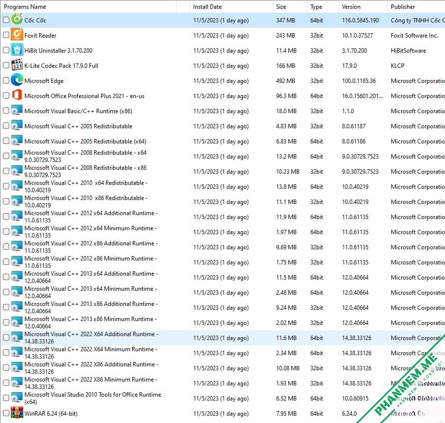445x423 pixels.
Task: Select Microsoft Visual C++ 2010 x64 Redistributable name
Action: click(x=86, y=186)
